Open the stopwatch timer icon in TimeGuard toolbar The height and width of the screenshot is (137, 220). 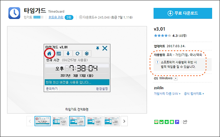[x=87, y=54]
